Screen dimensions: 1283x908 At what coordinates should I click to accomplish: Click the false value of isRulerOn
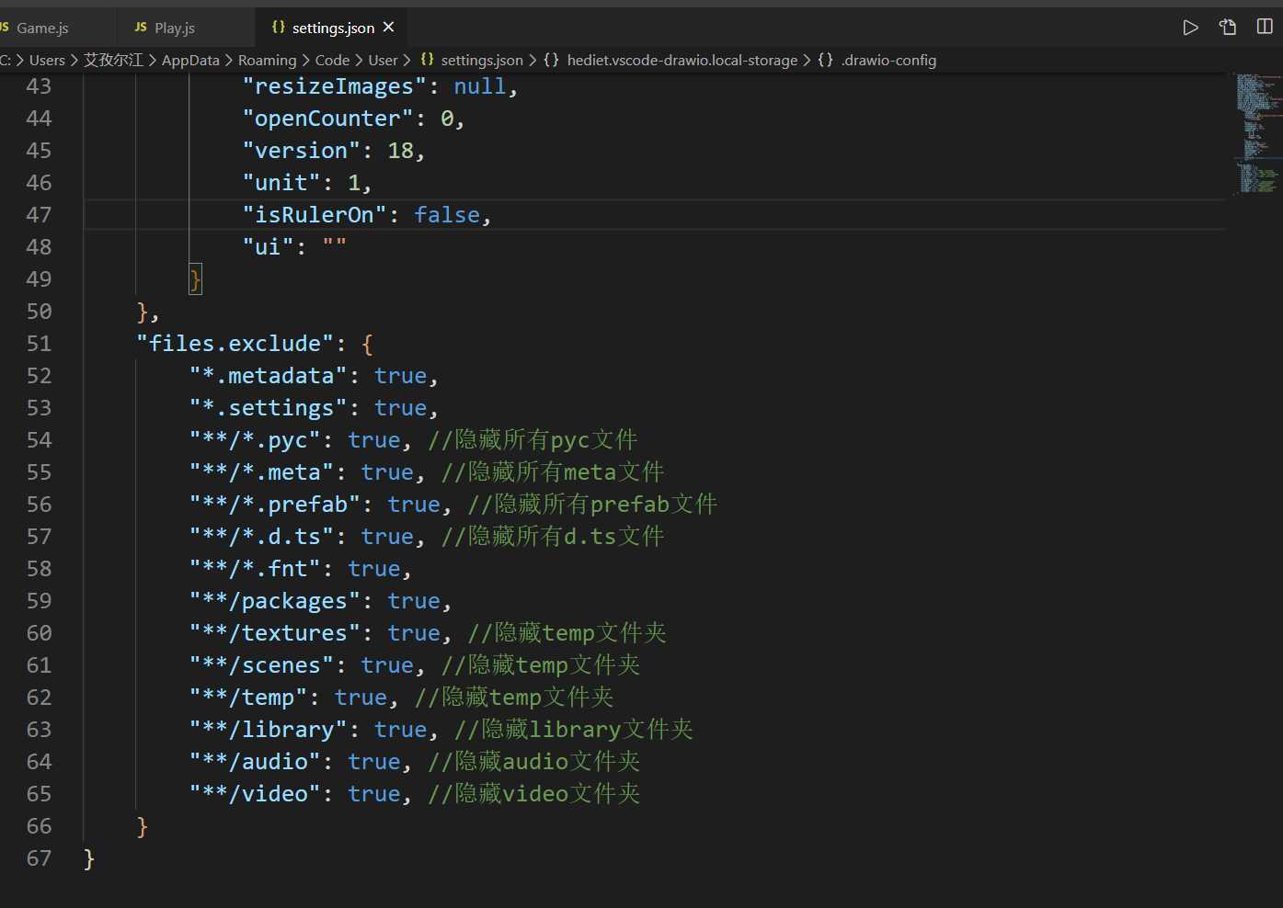pyautogui.click(x=447, y=215)
